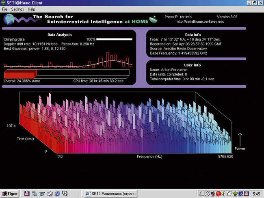Screen dimensions: 264x198
Task: Launch Word from the quick launch W icon
Action: (42, 194)
